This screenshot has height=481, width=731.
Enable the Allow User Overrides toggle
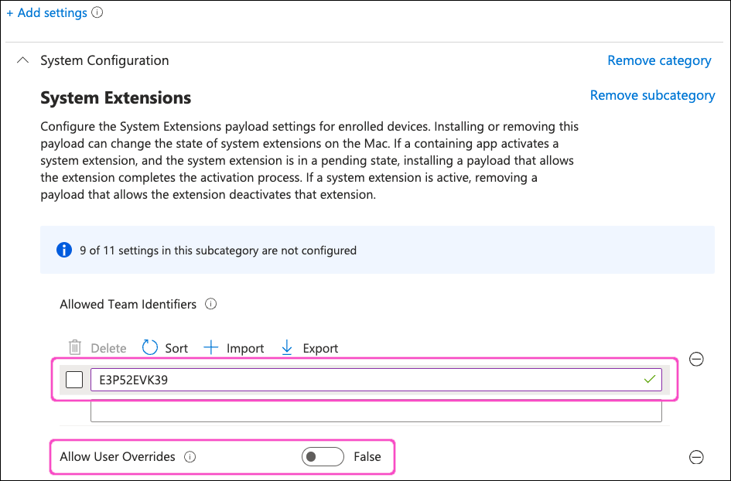[323, 457]
